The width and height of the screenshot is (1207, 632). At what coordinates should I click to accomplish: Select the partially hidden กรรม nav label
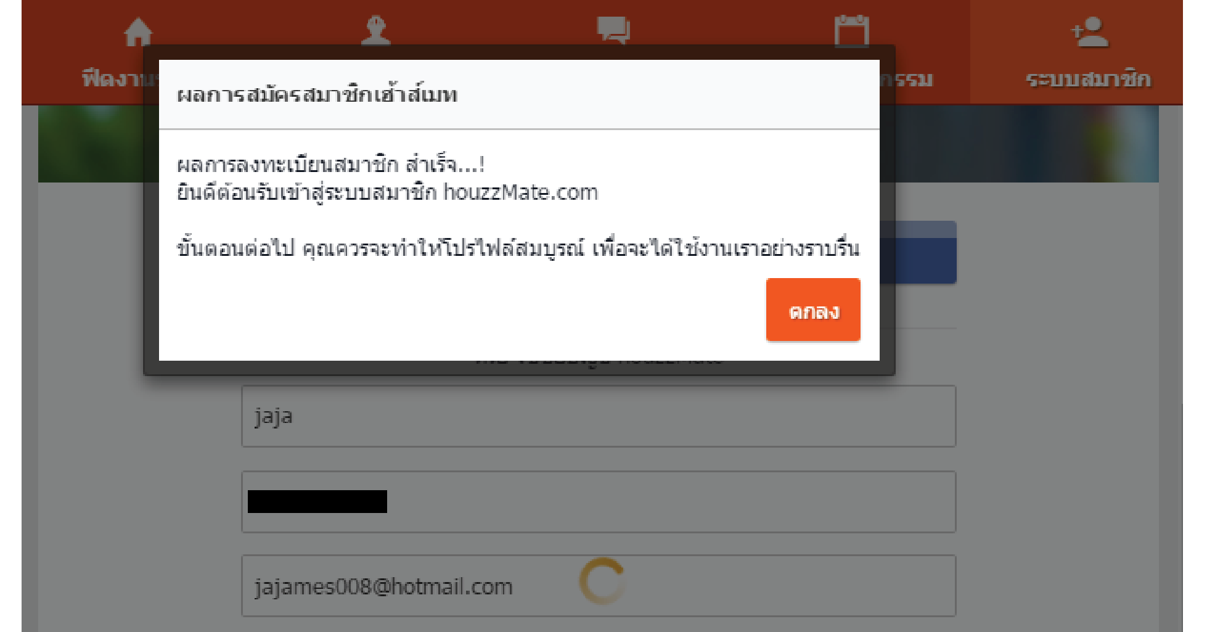coord(906,80)
